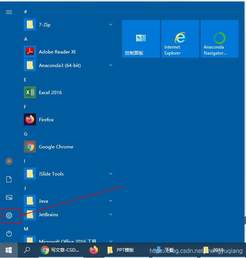The height and width of the screenshot is (258, 246).
Task: Open the Anaconda3 (64-bit) folder
Action: 69,65
